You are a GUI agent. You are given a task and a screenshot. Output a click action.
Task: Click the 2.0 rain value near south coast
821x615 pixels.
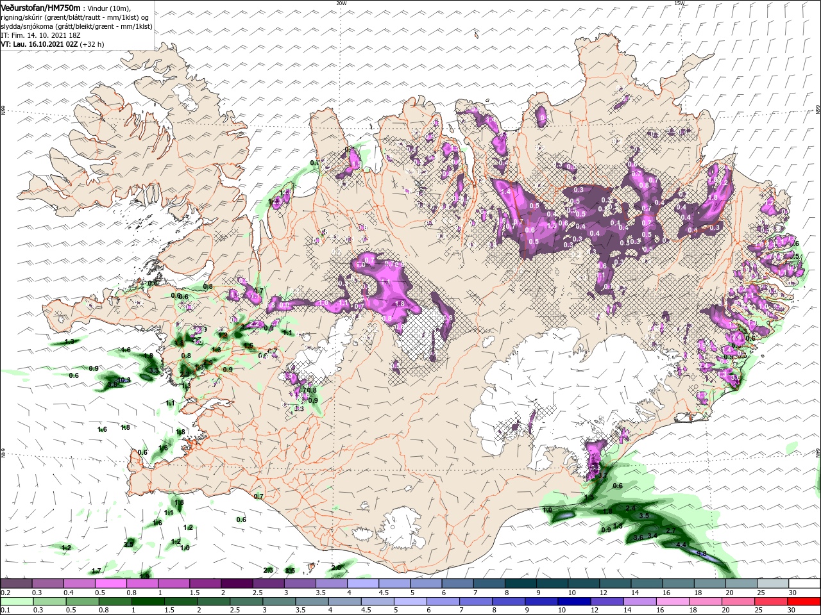point(336,568)
